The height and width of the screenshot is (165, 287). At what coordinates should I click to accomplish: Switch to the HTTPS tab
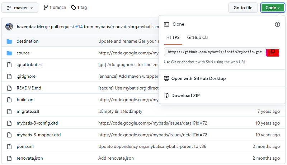coord(173,38)
